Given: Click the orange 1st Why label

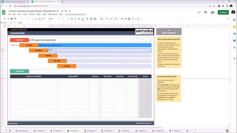Looking at the screenshot, I should [x=29, y=45].
